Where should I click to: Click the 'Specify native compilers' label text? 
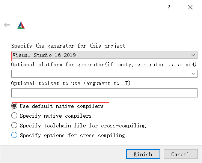coord(56,116)
